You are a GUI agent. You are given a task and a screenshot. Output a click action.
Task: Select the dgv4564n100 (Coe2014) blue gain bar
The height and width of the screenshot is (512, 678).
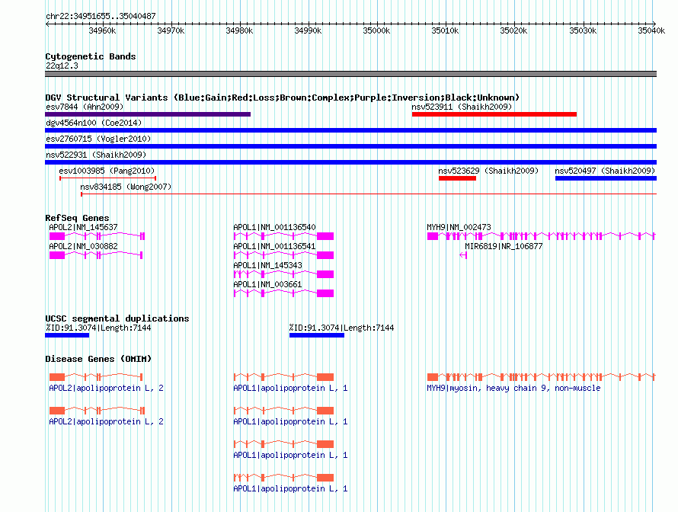[x=350, y=130]
